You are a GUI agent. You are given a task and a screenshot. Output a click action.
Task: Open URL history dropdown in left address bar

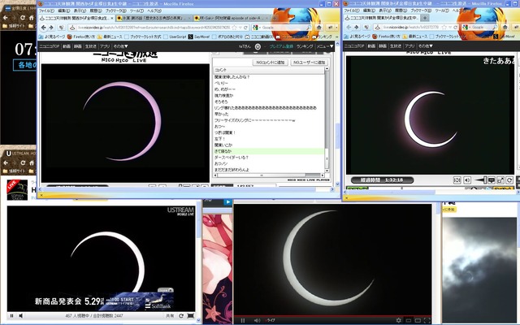click(240, 28)
